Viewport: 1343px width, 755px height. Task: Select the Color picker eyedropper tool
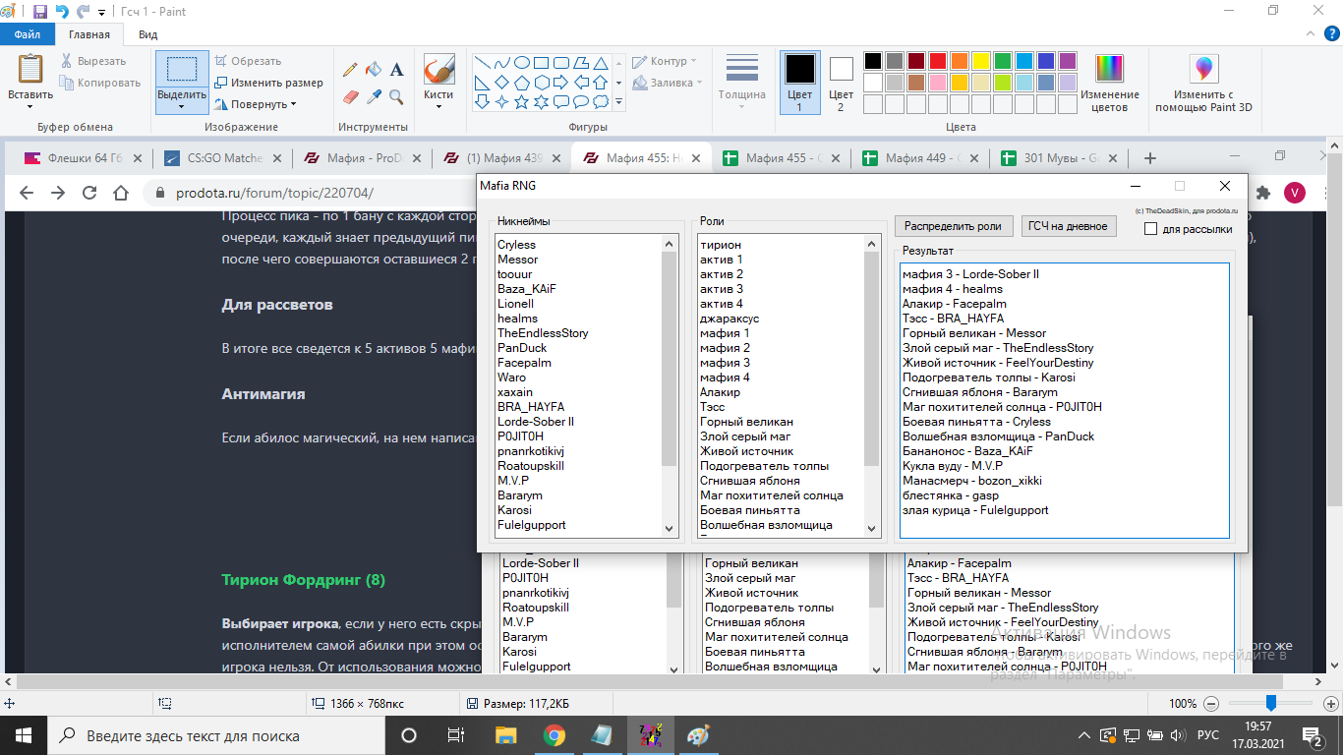(x=373, y=96)
